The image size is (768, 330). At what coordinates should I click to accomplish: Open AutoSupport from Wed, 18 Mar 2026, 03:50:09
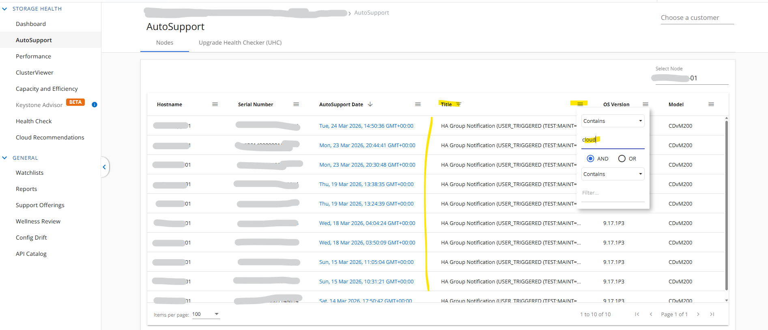(x=367, y=242)
